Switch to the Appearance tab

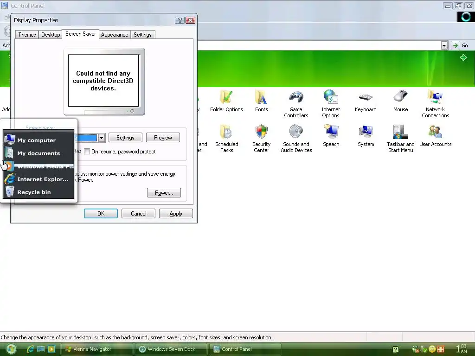tap(115, 34)
